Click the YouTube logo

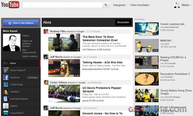pos(10,5)
